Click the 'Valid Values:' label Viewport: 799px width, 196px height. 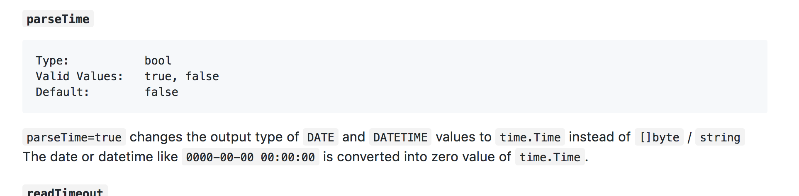click(79, 76)
